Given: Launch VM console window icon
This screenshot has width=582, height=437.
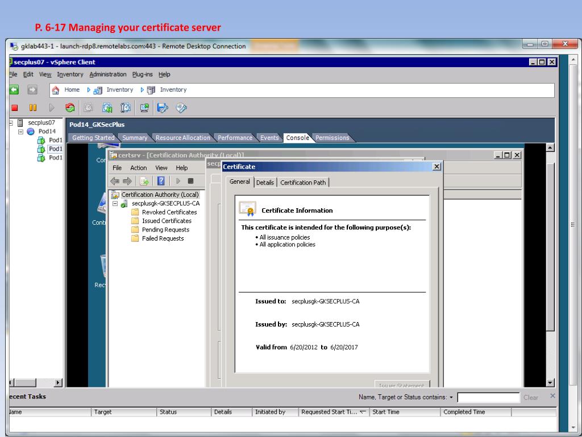Looking at the screenshot, I should [144, 108].
